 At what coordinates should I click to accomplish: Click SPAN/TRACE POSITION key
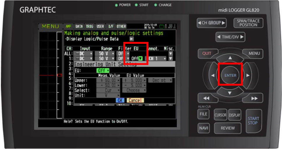(x=248, y=23)
